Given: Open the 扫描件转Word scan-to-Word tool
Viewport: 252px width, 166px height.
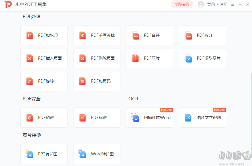Looking at the screenshot, I should (150, 118).
